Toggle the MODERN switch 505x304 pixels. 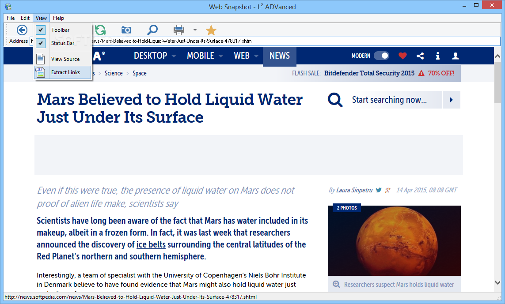(381, 56)
